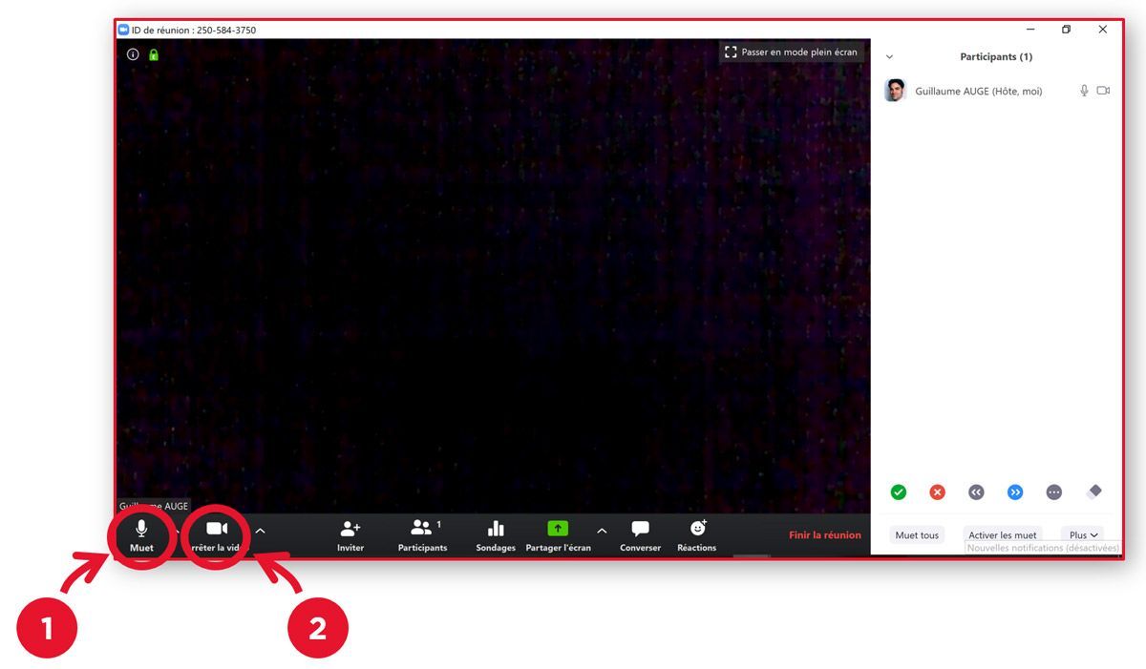Click the green encryption lock icon
Screen dimensions: 1146x669
154,54
